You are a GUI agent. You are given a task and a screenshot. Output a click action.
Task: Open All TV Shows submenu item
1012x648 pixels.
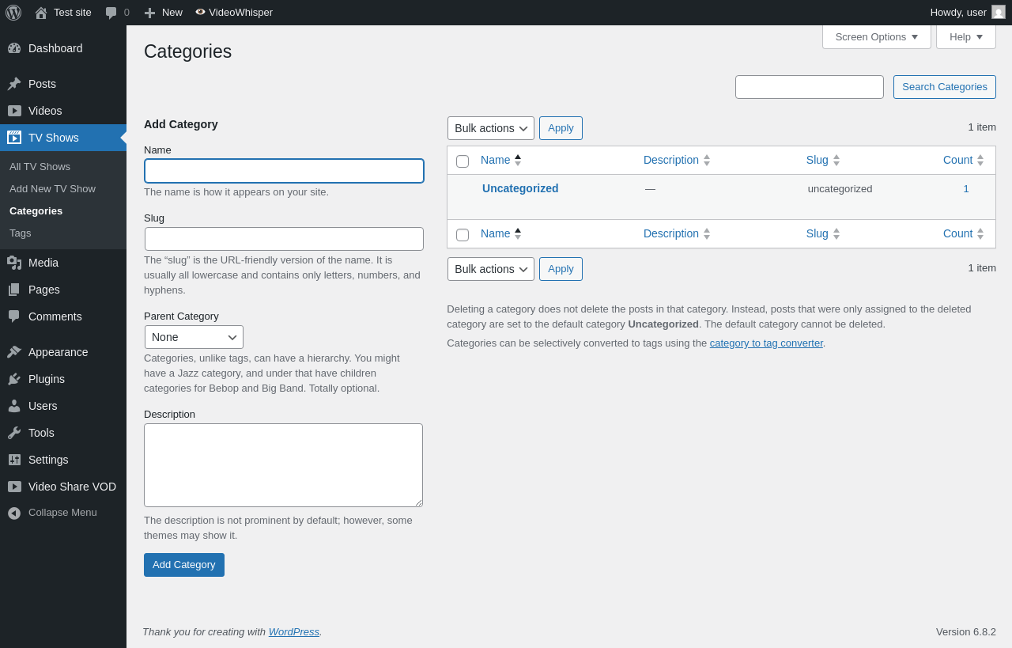(40, 167)
